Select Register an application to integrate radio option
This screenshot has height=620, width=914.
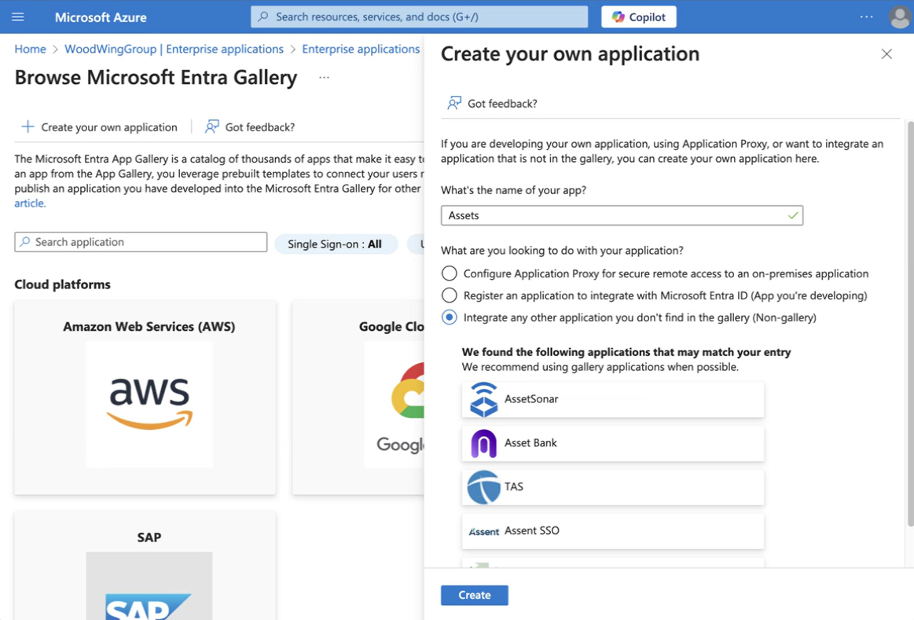click(449, 295)
